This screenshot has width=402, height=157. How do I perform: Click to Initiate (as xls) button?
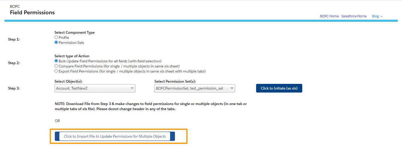[x=279, y=88]
